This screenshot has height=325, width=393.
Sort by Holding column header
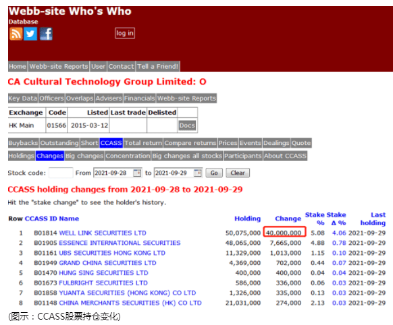point(247,218)
